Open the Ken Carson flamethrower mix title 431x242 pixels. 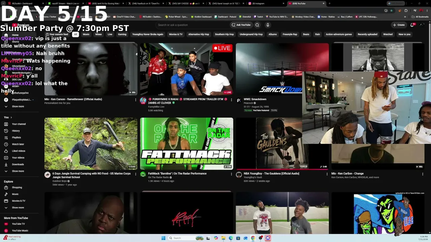coord(73,99)
